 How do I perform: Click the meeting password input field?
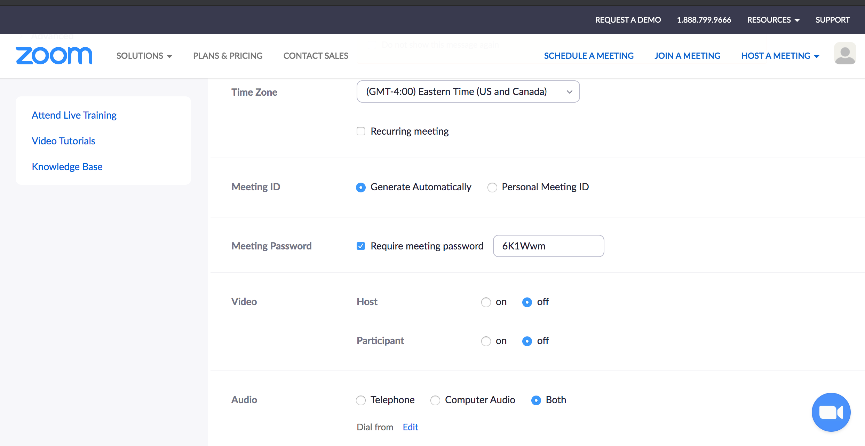pos(548,245)
